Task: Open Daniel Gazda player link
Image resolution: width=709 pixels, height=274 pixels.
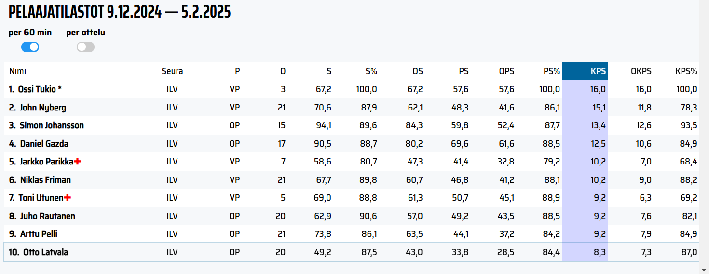Action: coord(44,144)
